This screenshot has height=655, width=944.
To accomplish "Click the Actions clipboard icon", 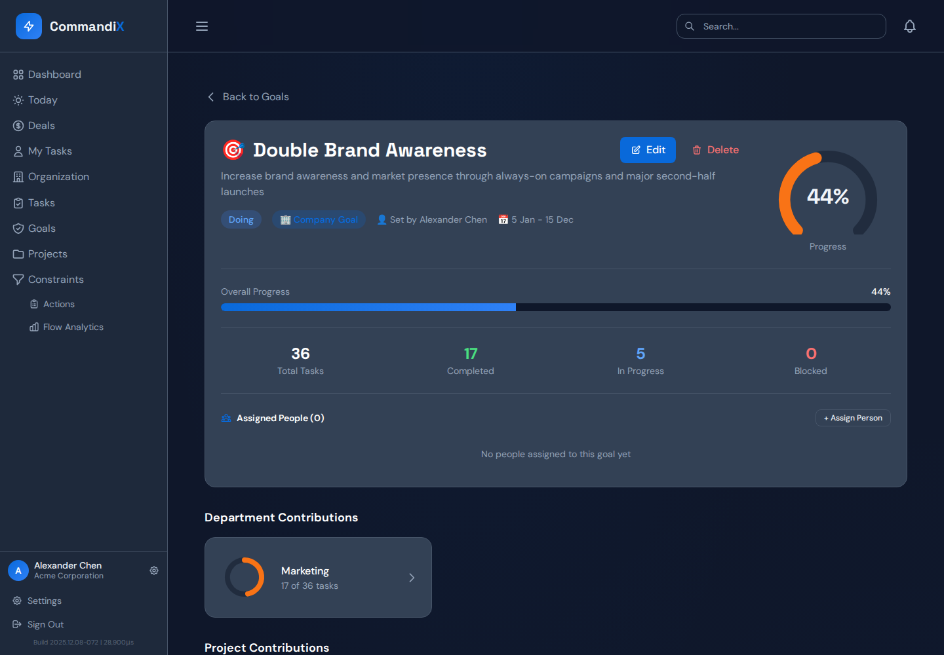I will [x=34, y=304].
